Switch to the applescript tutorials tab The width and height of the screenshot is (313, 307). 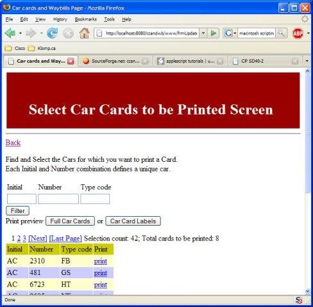coord(190,61)
